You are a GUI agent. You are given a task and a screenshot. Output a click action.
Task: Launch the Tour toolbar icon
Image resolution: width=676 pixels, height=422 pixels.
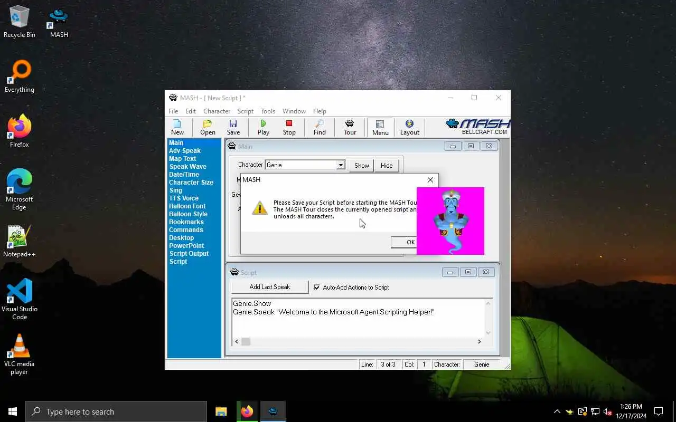click(x=350, y=127)
